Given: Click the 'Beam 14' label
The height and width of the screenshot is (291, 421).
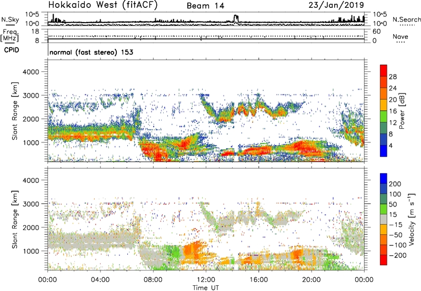Looking at the screenshot, I should [205, 6].
